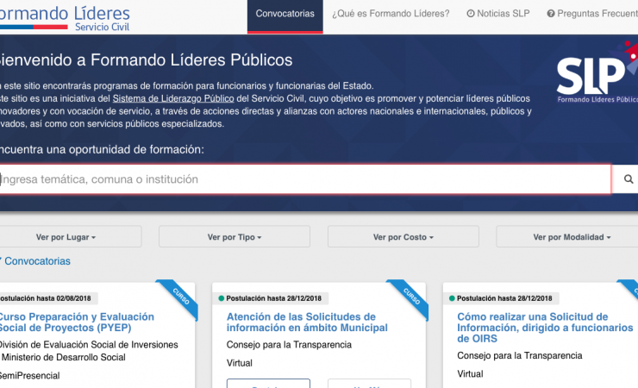Open Cómo realizar una Solicitud de Información course
The image size is (638, 388).
[x=545, y=328]
